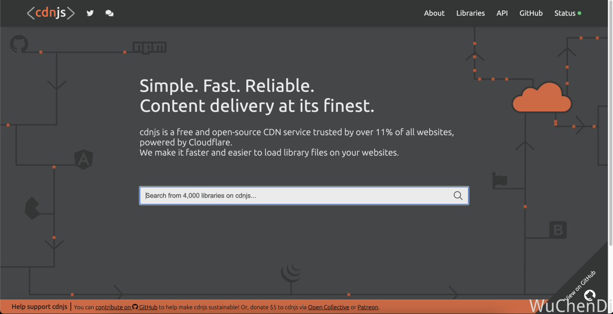Viewport: 613px width, 314px height.
Task: Go to the About page
Action: (434, 13)
